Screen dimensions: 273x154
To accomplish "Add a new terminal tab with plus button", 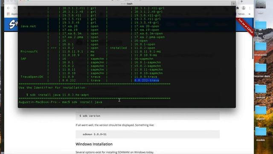I will pos(233,4).
